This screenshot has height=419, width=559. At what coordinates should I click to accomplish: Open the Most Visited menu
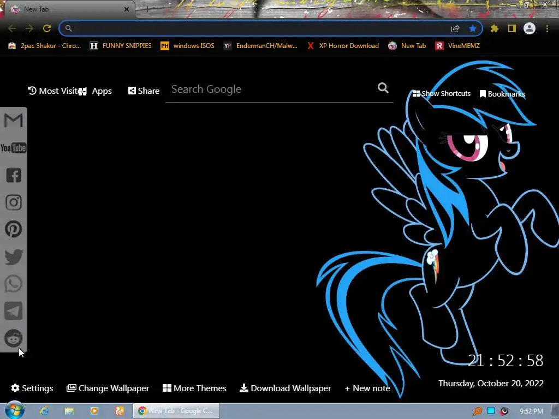point(53,91)
